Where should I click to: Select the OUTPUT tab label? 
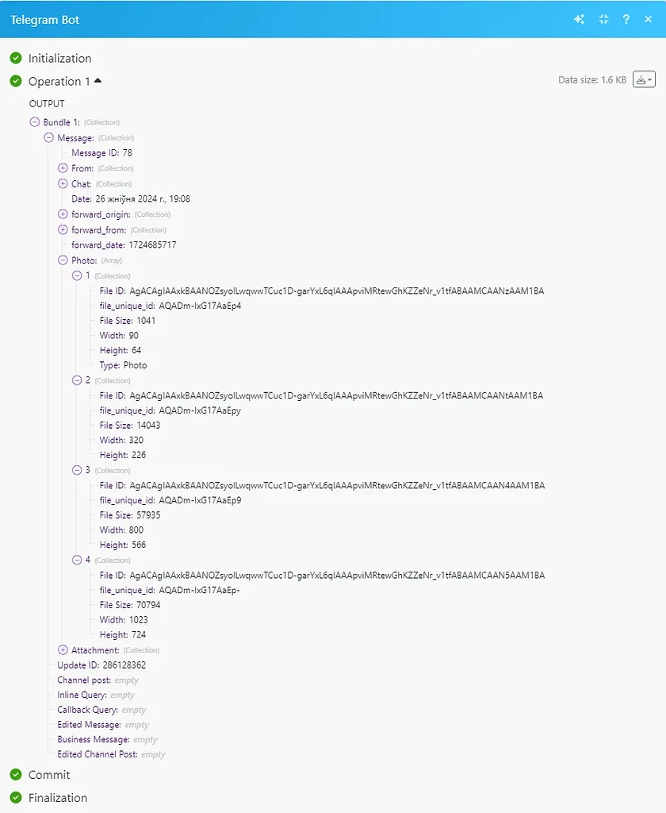point(47,103)
